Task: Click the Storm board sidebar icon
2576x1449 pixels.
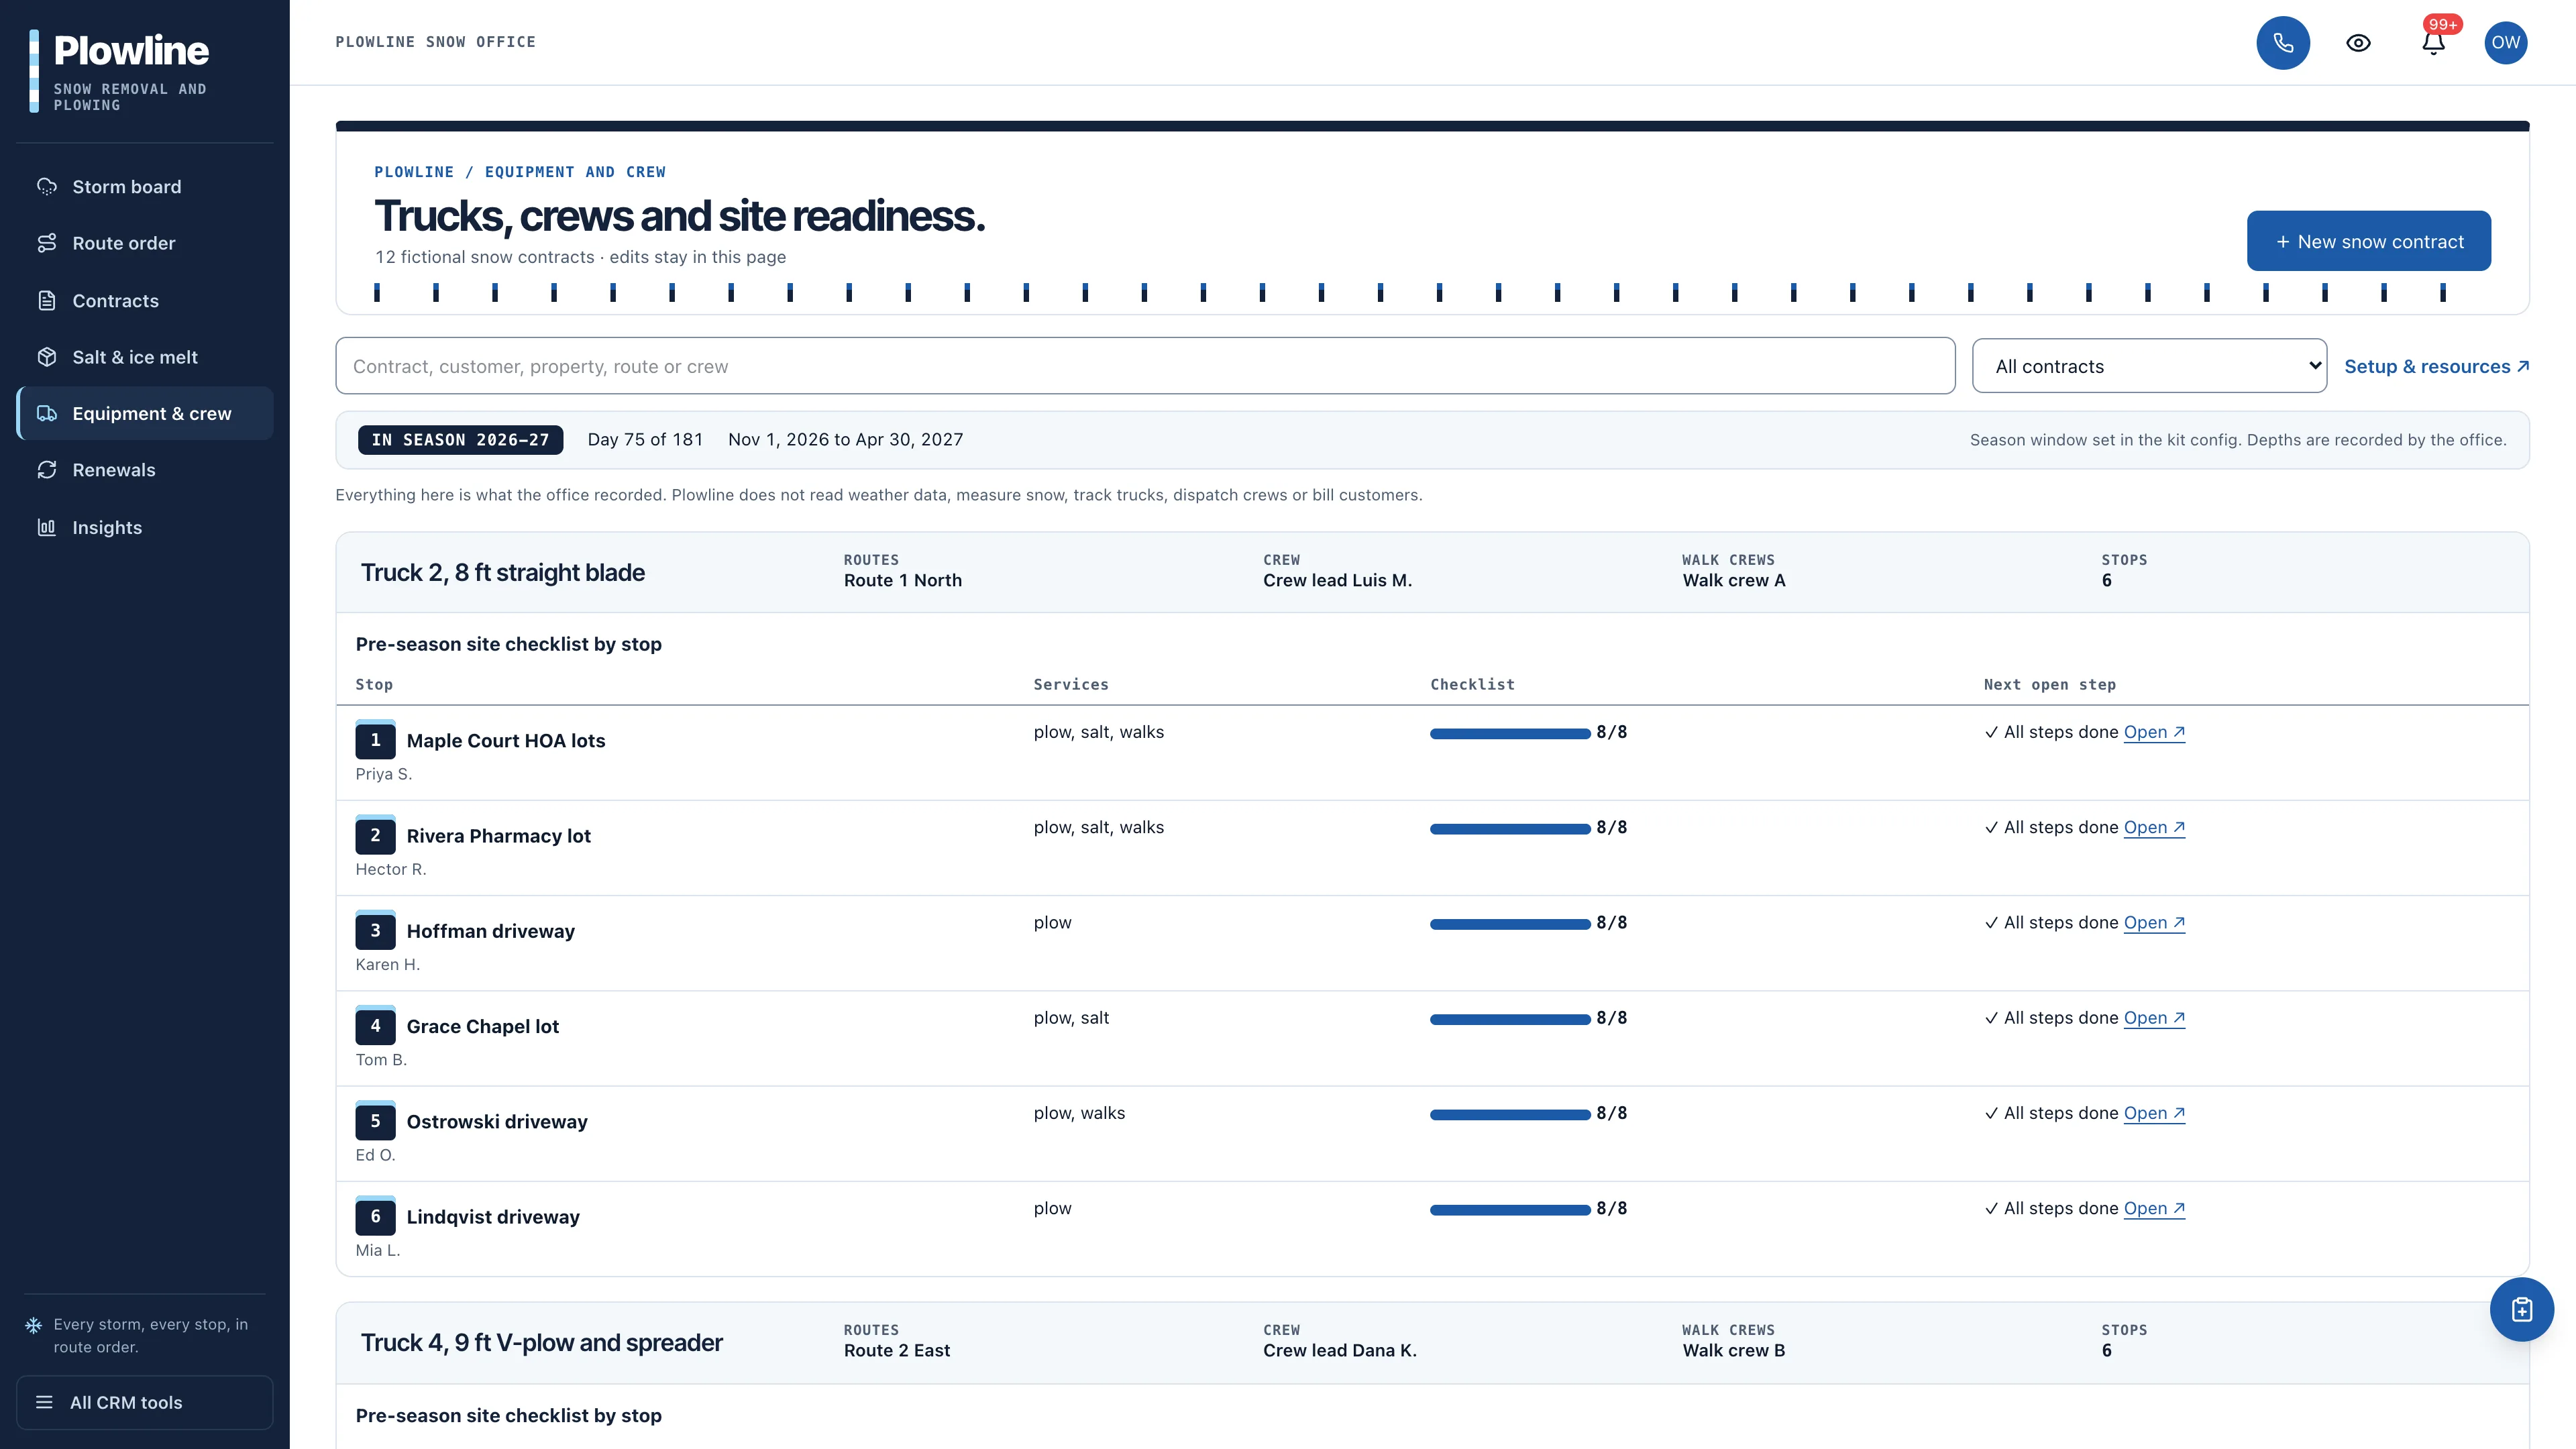Action: 47,187
